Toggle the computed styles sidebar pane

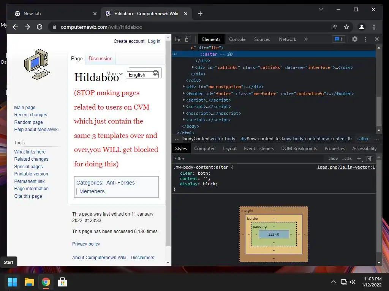(369, 158)
